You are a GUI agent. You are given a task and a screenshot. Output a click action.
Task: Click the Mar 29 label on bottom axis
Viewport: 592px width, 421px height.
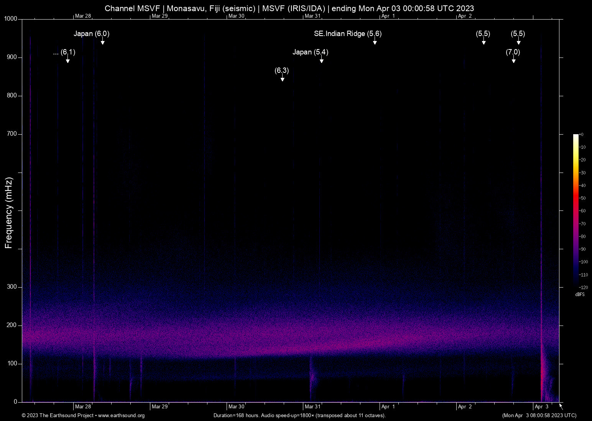coord(160,407)
